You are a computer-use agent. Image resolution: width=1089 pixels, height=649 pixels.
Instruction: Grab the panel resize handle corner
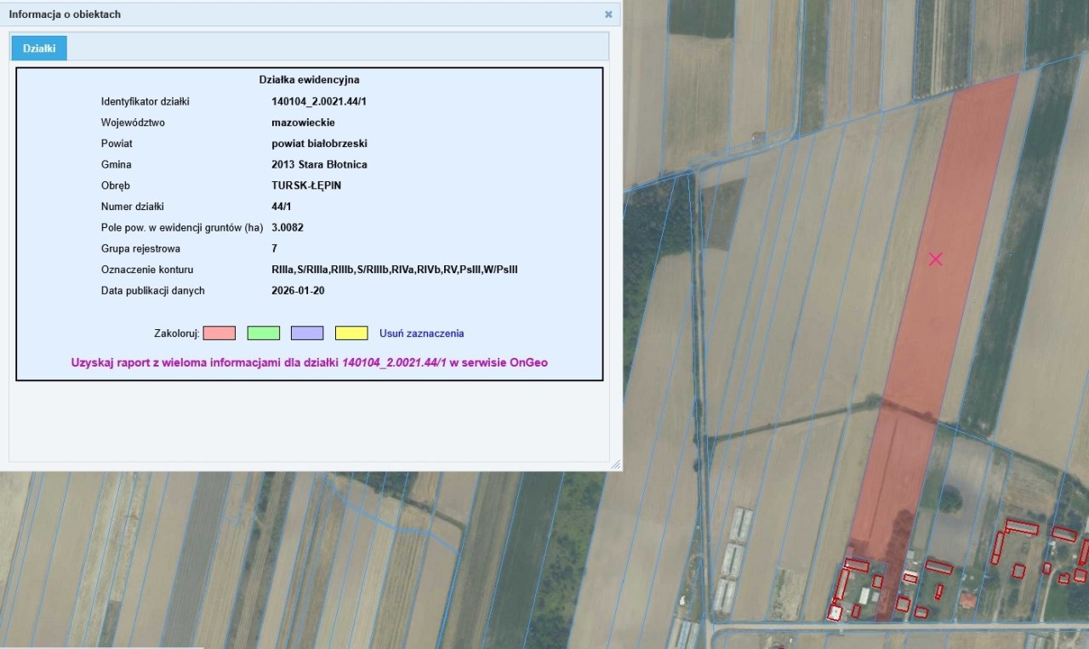tap(615, 464)
